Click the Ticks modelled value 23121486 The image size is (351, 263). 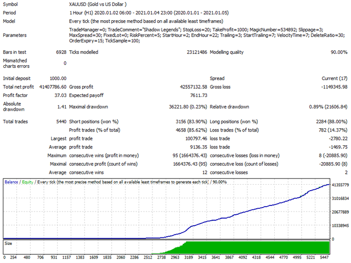[x=197, y=52]
